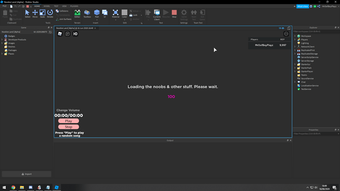Click the pink Play song button

click(x=68, y=121)
